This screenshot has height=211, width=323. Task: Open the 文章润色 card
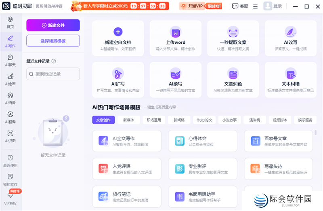(233, 80)
